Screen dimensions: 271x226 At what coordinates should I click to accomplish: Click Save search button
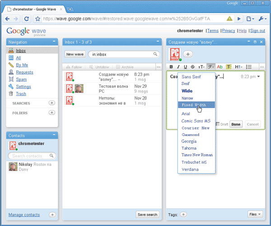coord(147,215)
